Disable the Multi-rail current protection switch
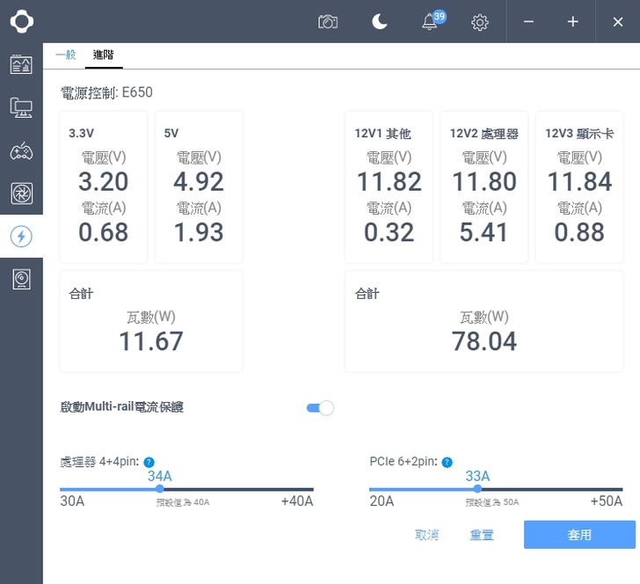The width and height of the screenshot is (640, 584). (x=320, y=408)
